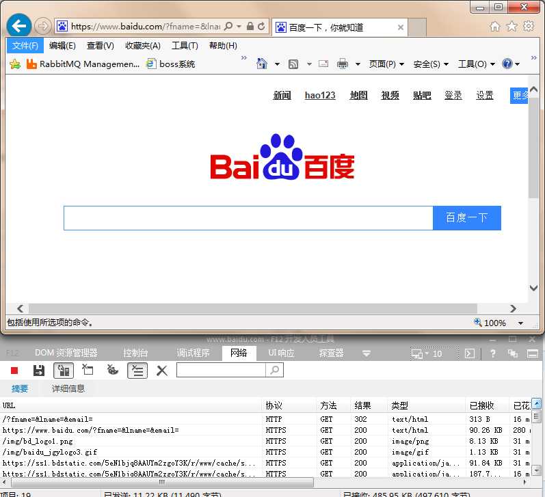Click the read mail icon
Screen dimensions: 545x497
pyautogui.click(x=323, y=64)
